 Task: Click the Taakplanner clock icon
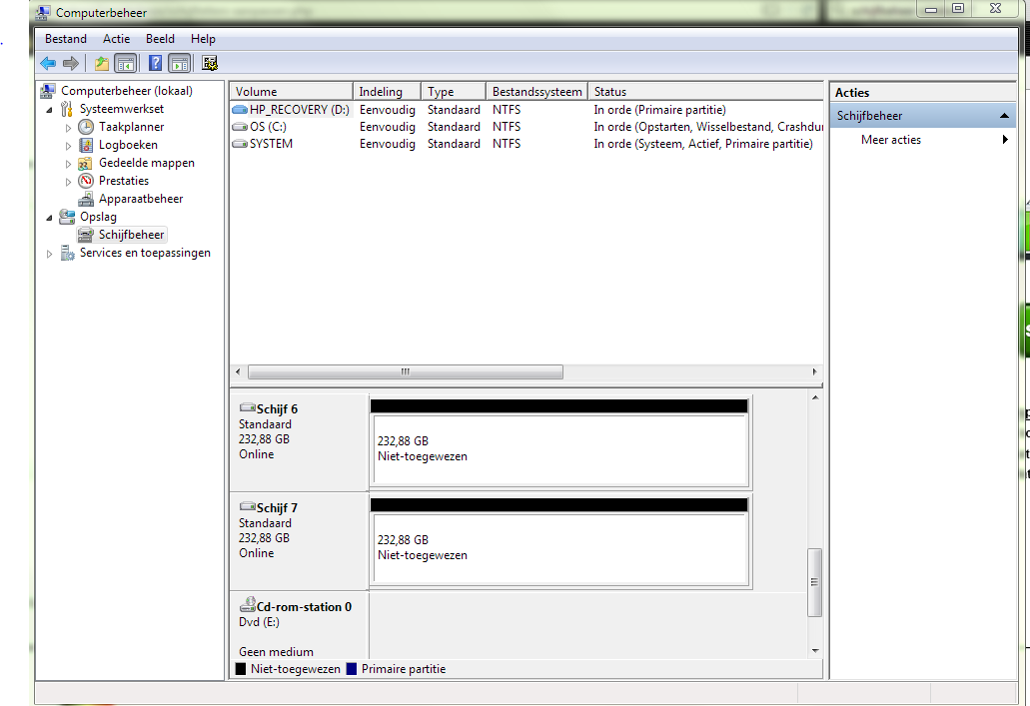[x=86, y=127]
